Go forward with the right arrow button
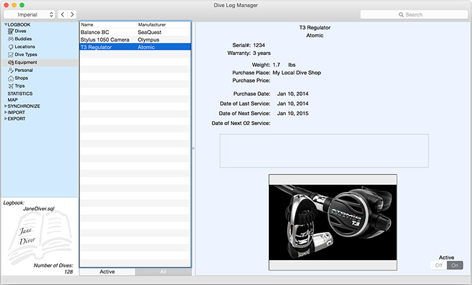Viewport: 472px width, 285px height. 72,14
